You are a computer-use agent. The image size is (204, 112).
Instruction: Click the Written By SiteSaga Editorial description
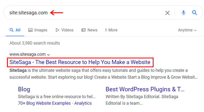pyautogui.click(x=142, y=100)
